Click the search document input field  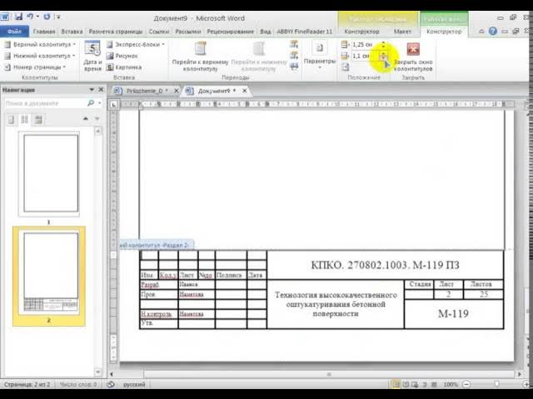pyautogui.click(x=46, y=103)
